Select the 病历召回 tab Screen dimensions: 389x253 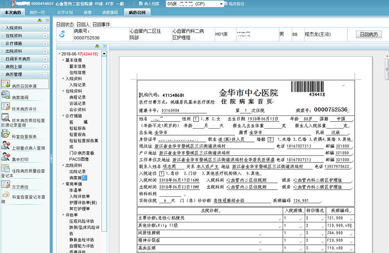(137, 12)
